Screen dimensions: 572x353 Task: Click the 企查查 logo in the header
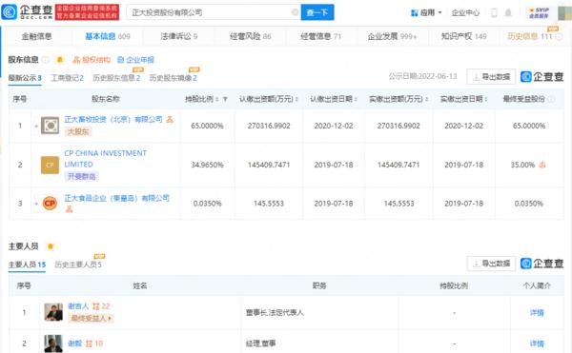pos(28,12)
